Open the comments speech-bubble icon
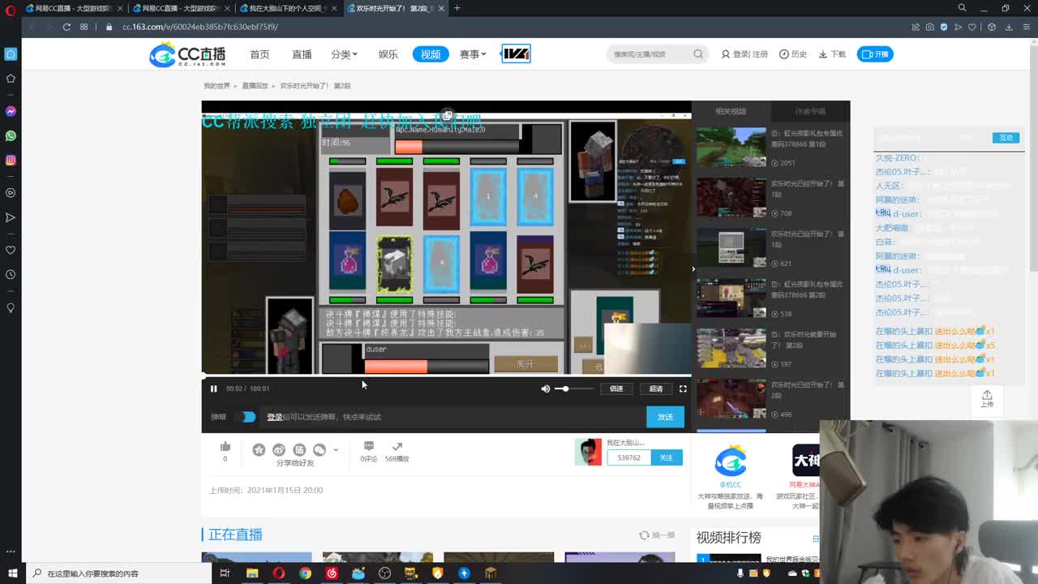 click(x=369, y=446)
